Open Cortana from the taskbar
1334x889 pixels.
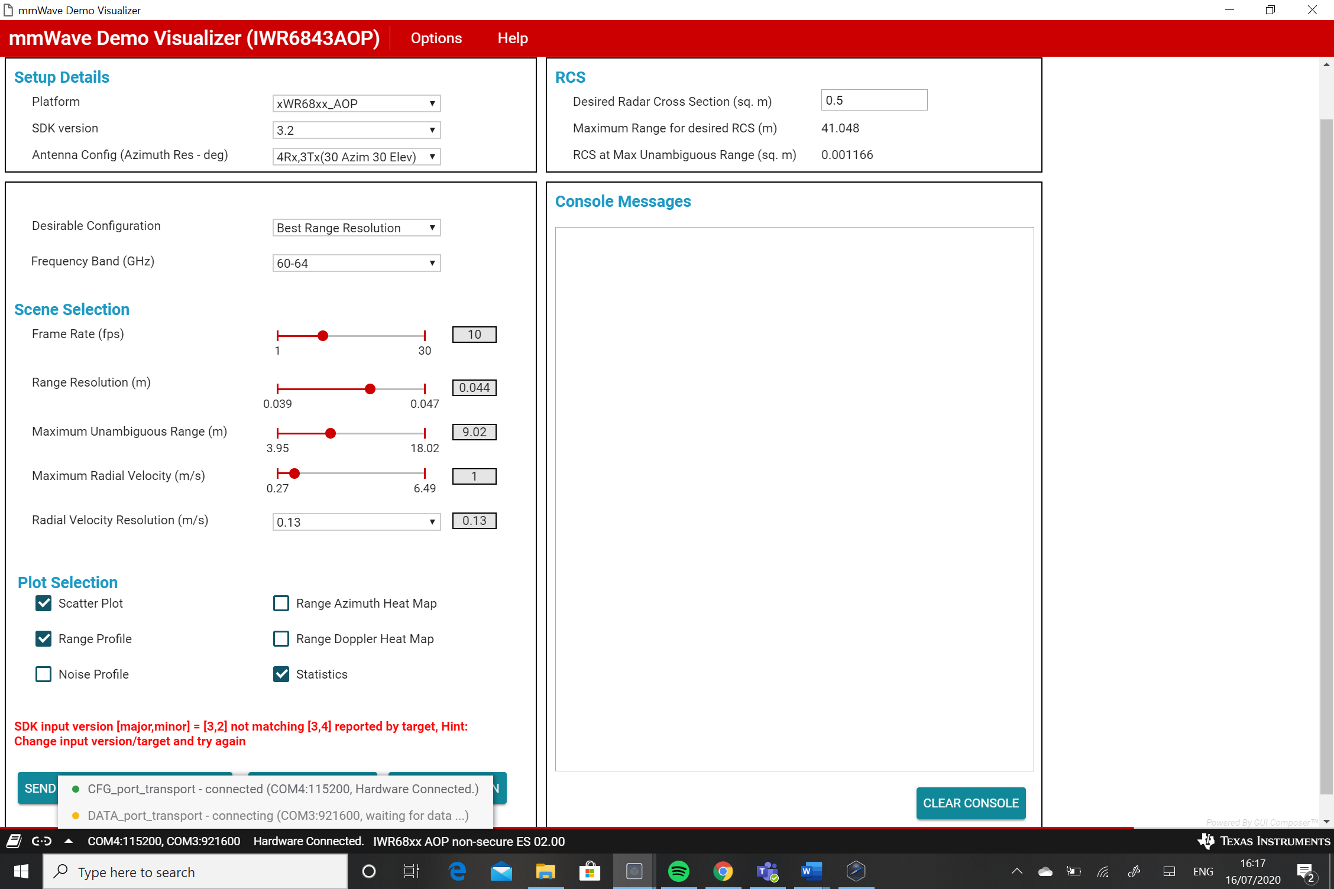coord(369,871)
